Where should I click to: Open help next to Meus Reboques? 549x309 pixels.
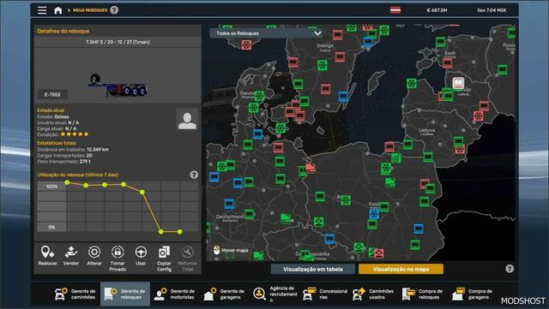pos(114,10)
